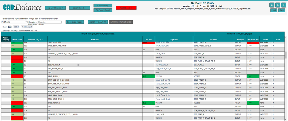Click the Match Score column header
This screenshot has width=288, height=121.
(17, 39)
